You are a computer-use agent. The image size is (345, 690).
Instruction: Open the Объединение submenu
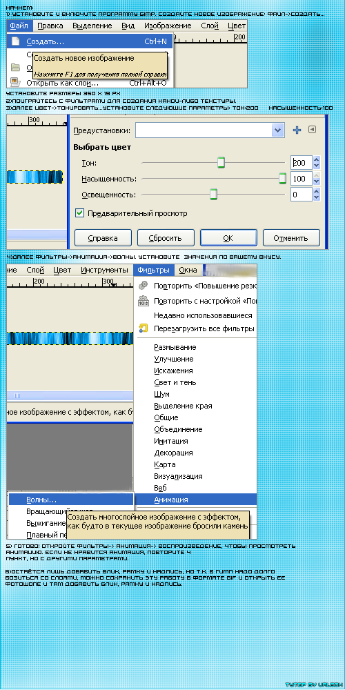[178, 429]
